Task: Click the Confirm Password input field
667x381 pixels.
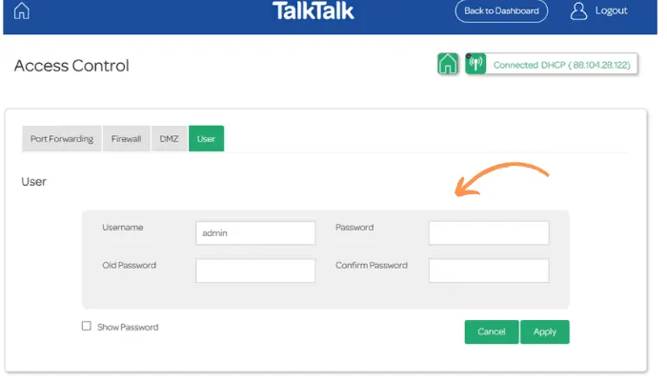Action: coord(489,271)
